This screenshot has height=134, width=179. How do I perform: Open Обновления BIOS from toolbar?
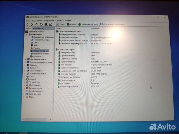coord(88,24)
